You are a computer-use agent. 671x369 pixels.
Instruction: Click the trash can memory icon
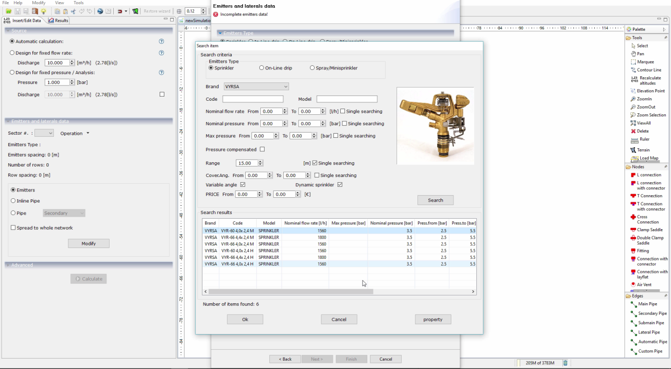click(565, 363)
